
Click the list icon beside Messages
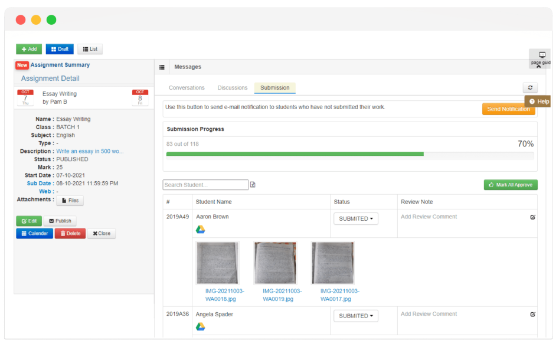(162, 67)
